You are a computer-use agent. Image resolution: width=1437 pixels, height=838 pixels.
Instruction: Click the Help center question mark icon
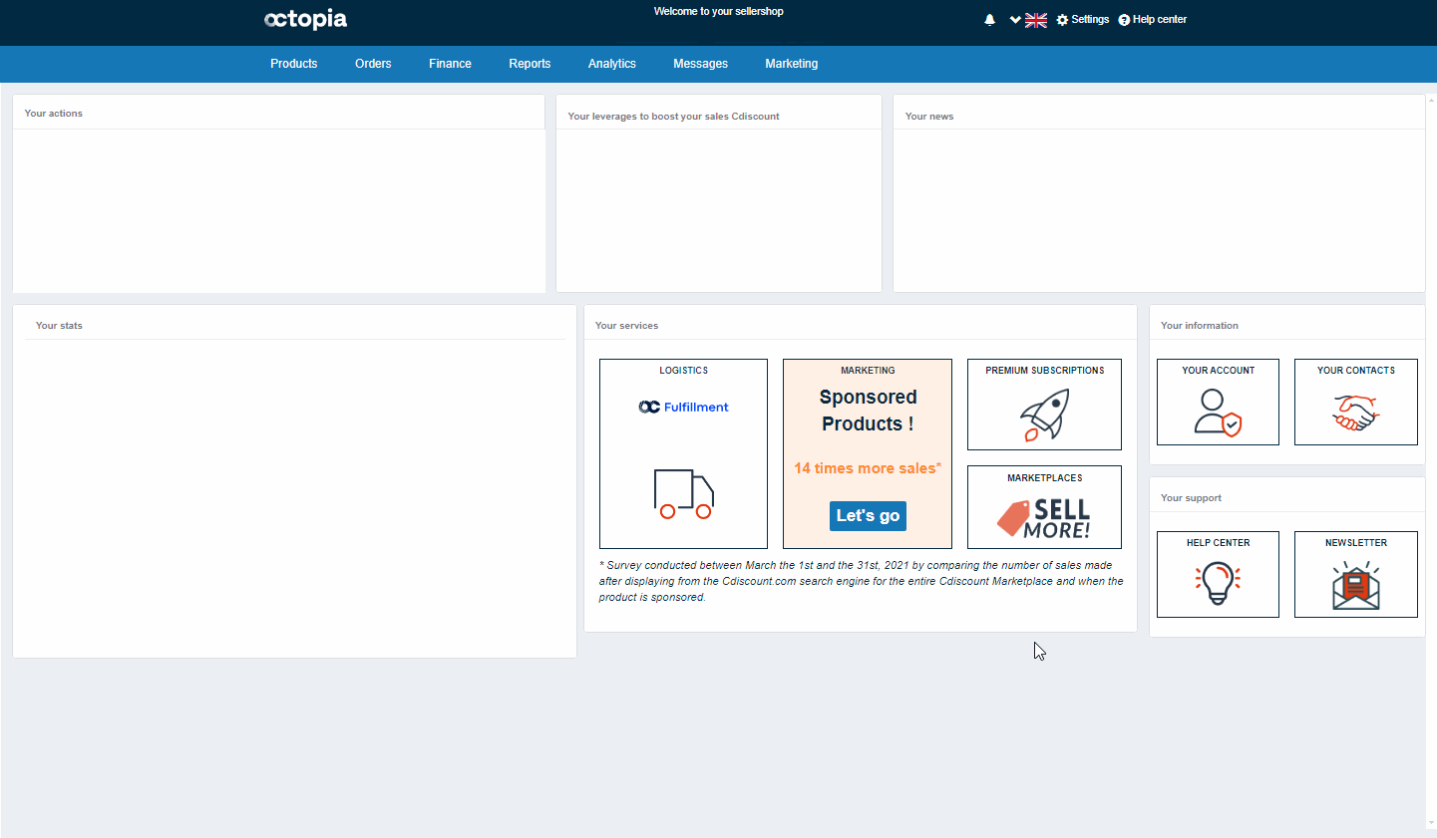click(x=1124, y=20)
